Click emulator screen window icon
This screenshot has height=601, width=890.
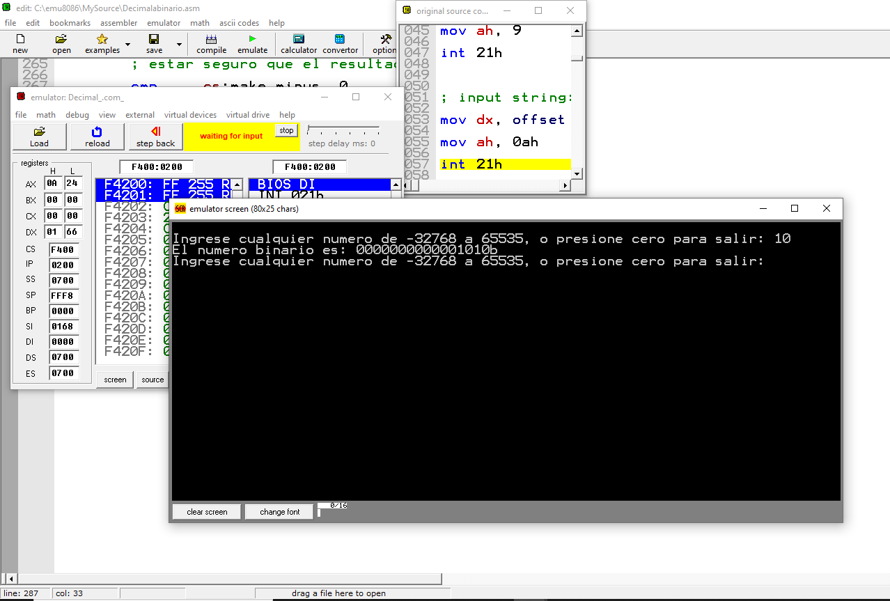point(180,208)
